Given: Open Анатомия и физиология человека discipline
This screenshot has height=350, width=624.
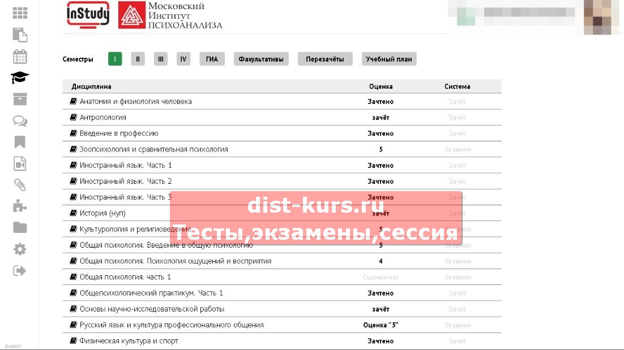Looking at the screenshot, I should tap(135, 102).
